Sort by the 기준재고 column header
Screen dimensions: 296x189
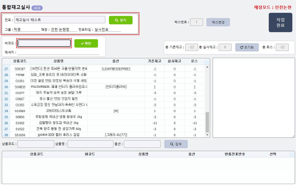pyautogui.click(x=155, y=61)
